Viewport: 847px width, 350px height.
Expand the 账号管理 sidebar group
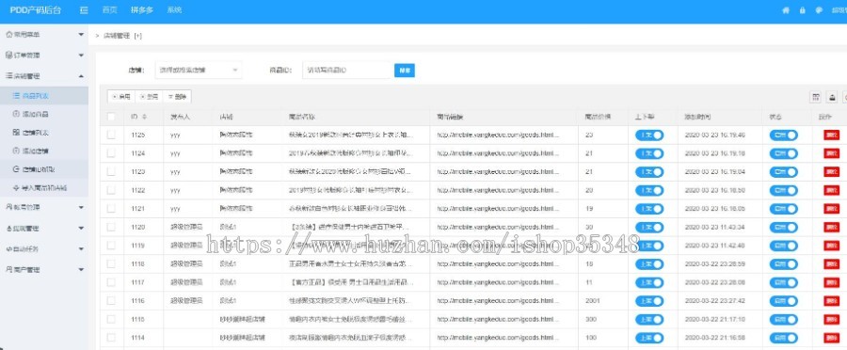tap(44, 207)
